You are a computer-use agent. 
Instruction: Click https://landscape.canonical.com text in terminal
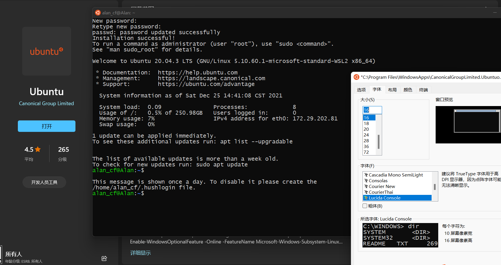[212, 78]
